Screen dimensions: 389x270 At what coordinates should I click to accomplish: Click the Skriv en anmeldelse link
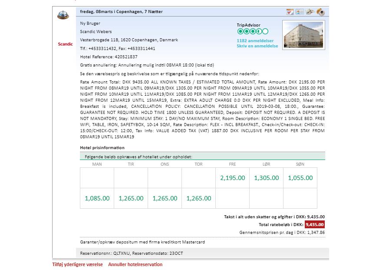(257, 46)
